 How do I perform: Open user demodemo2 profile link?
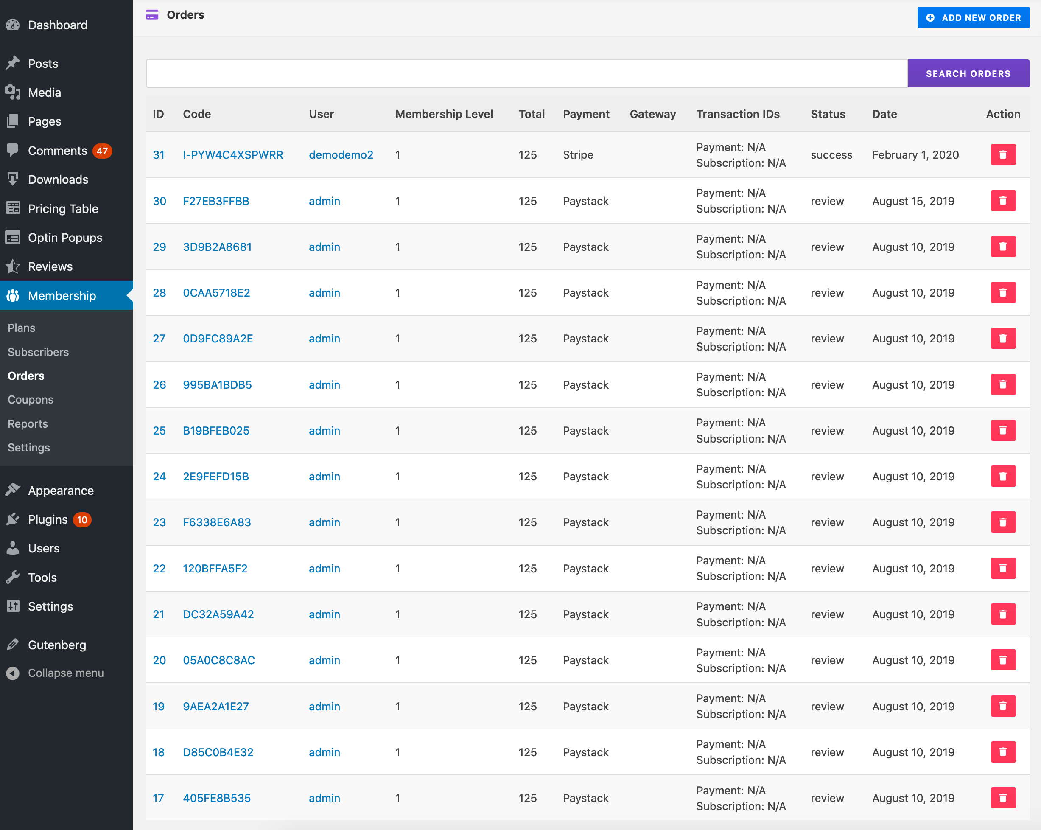[341, 154]
